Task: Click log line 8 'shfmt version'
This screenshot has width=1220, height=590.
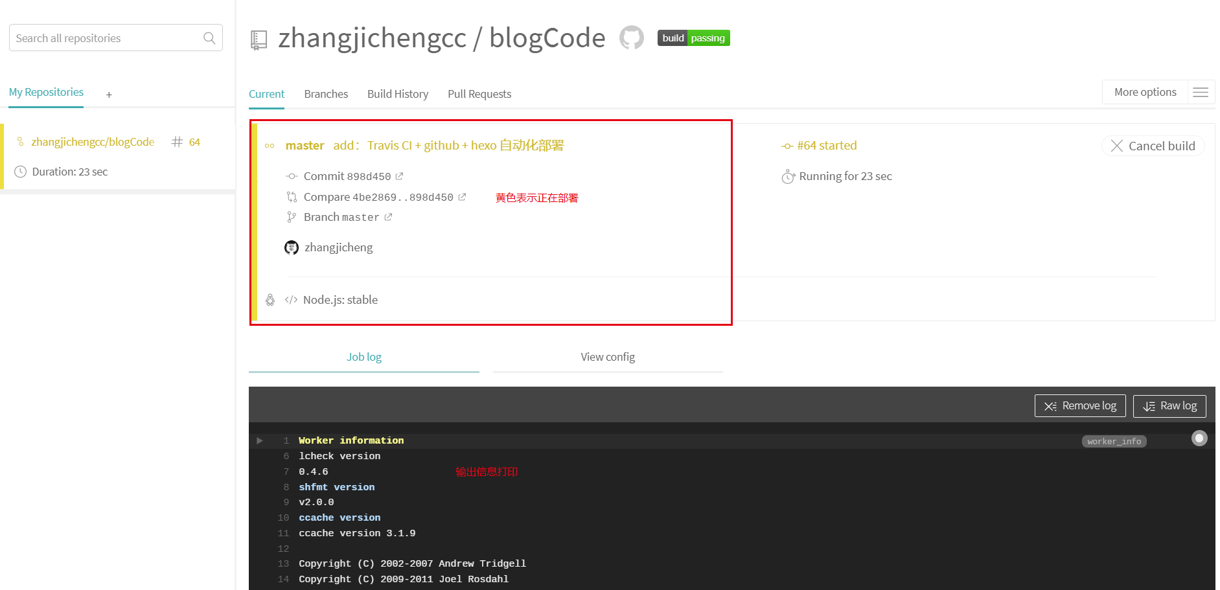Action: click(336, 487)
